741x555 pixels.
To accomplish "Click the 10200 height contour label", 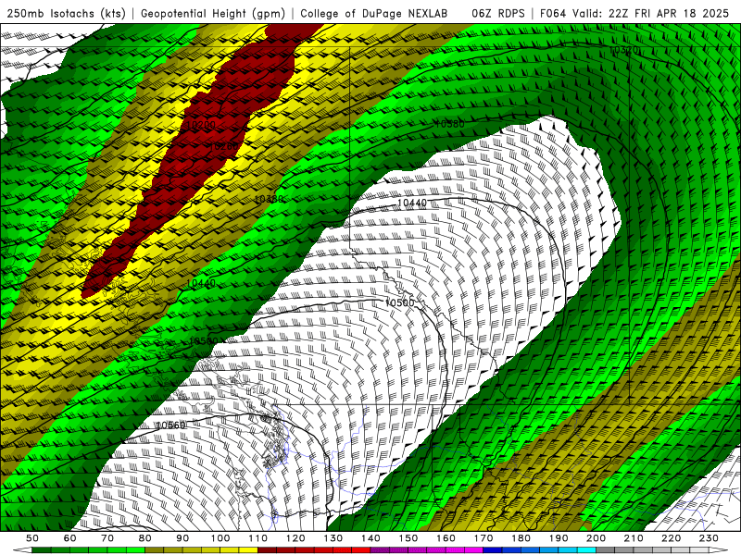I will coord(201,125).
